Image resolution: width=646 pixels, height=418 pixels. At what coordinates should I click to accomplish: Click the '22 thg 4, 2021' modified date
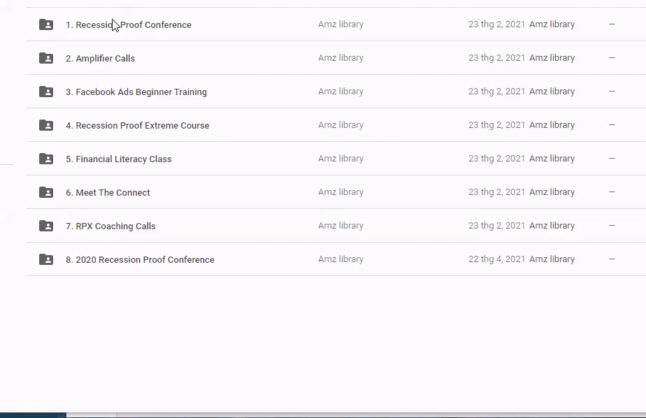(496, 259)
